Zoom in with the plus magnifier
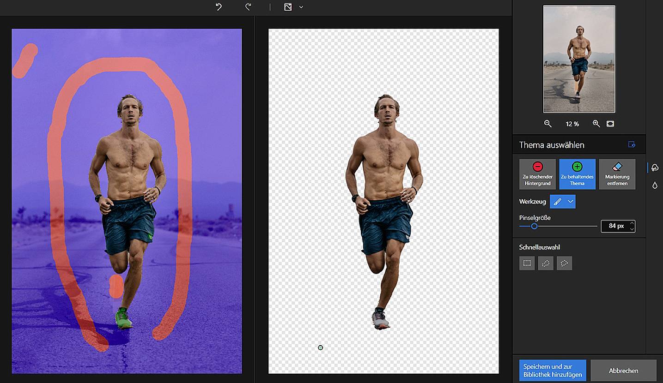 [596, 124]
